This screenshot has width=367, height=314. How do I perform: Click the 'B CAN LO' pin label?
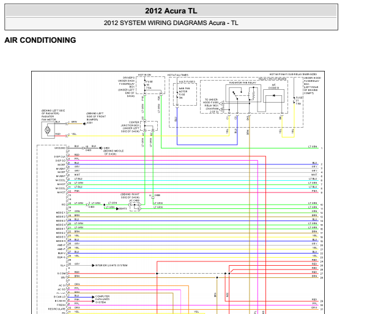point(60,297)
